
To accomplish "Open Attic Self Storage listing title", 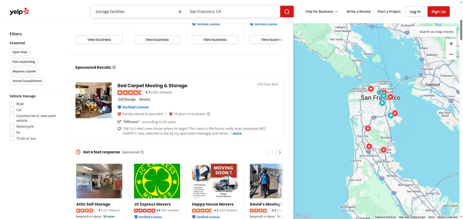I will [93, 204].
